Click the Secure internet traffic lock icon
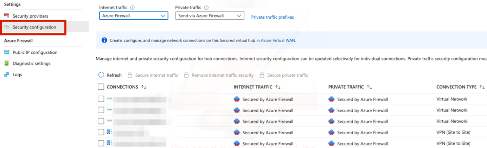 point(130,75)
